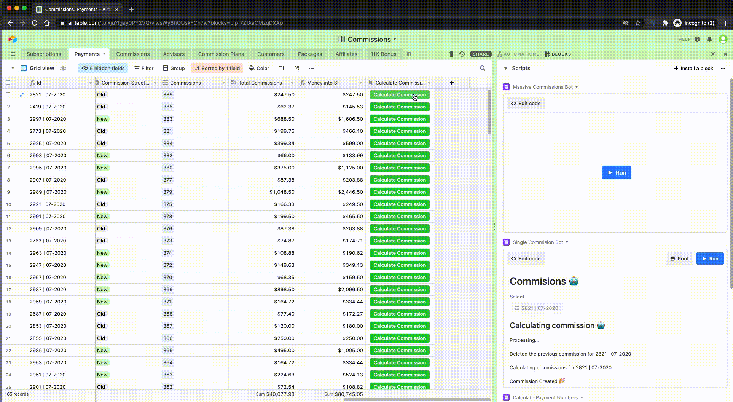Open Commissions base title dropdown

click(x=395, y=40)
